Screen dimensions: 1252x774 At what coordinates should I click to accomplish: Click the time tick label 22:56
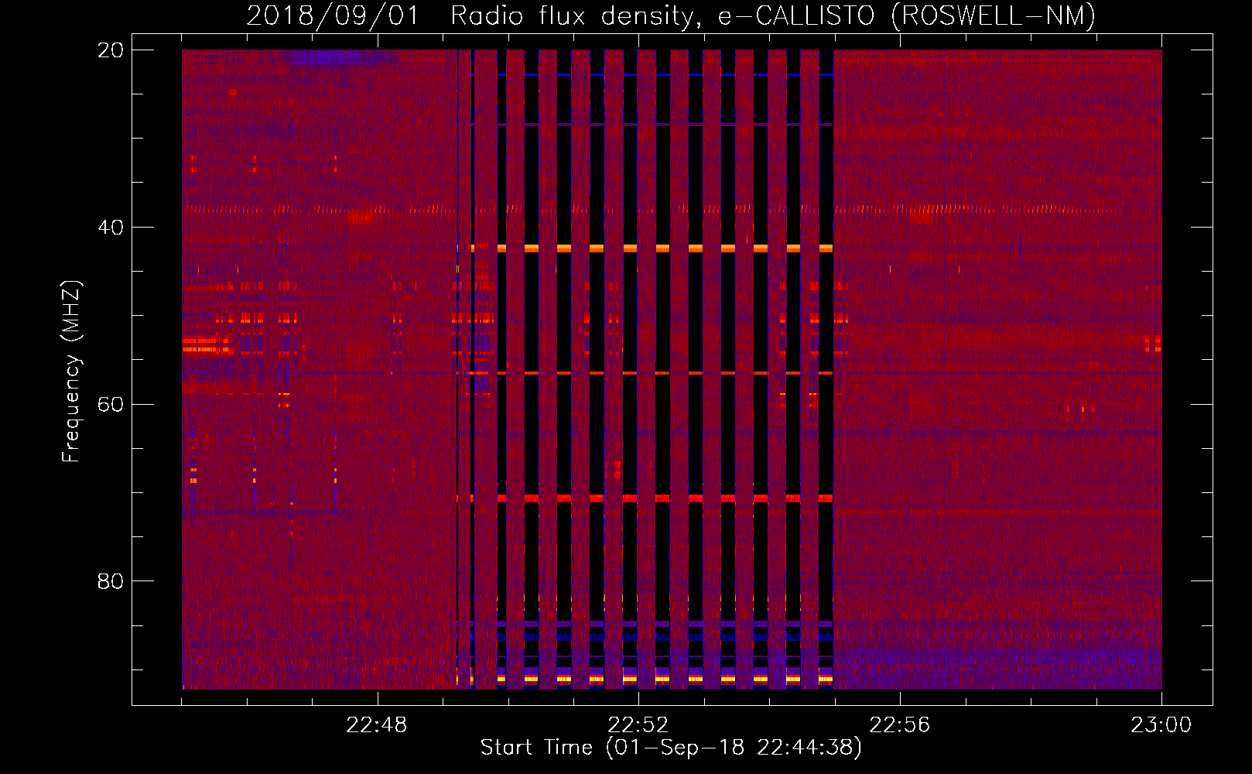[x=900, y=725]
